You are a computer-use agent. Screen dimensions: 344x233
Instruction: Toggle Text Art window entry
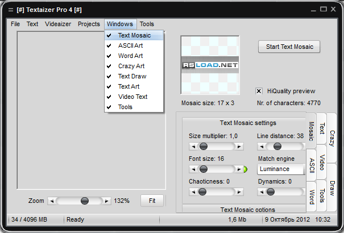tap(134, 86)
